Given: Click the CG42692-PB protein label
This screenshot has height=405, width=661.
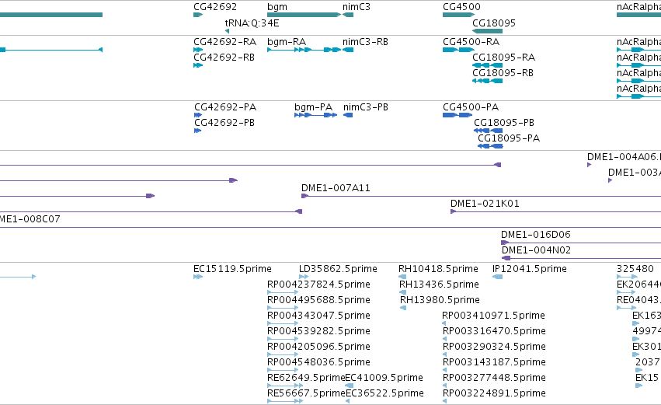Looking at the screenshot, I should click(224, 123).
